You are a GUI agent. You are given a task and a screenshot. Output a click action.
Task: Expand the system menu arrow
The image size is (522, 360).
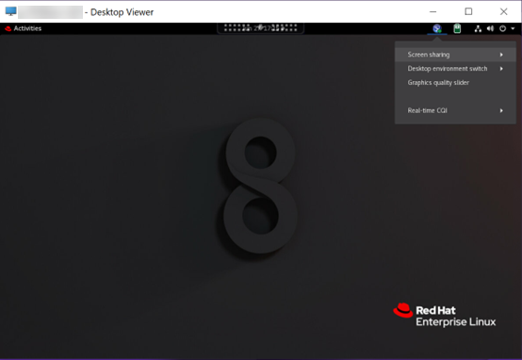coord(513,28)
